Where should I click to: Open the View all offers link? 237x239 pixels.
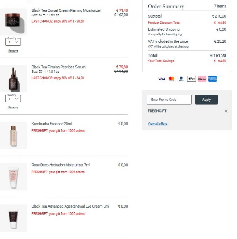tap(158, 124)
